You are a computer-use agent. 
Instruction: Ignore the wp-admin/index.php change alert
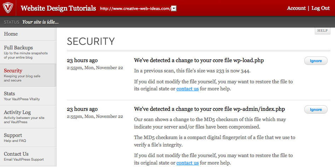point(316,109)
